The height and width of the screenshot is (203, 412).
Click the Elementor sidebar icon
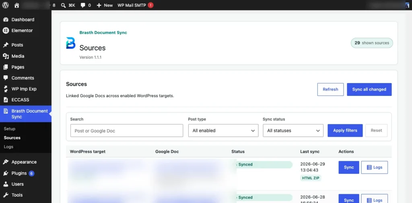(6, 30)
